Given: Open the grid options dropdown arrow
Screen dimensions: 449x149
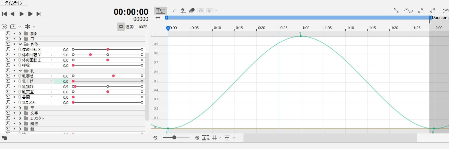Looking at the screenshot, I should click(220, 138).
